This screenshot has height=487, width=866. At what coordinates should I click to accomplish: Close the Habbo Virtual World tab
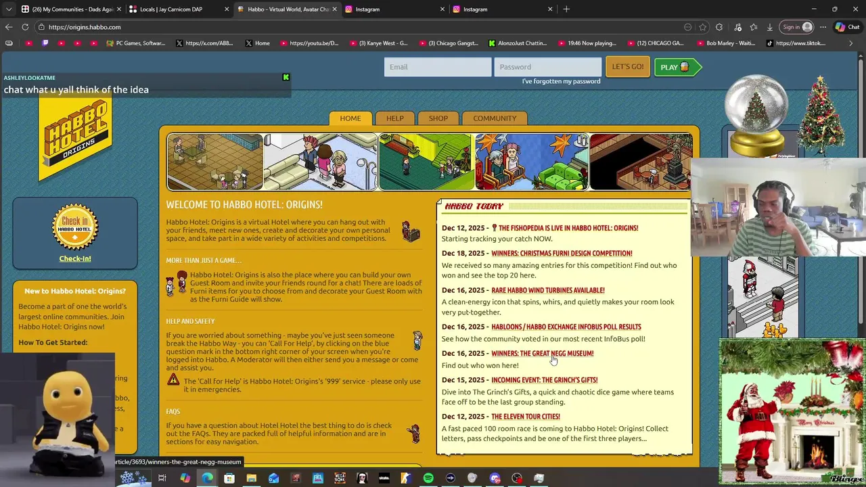[334, 9]
